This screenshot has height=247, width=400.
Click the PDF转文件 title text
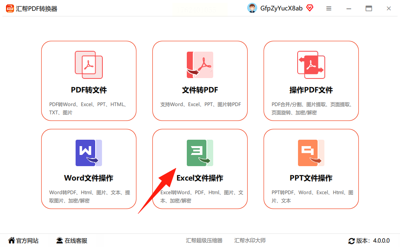(x=89, y=90)
